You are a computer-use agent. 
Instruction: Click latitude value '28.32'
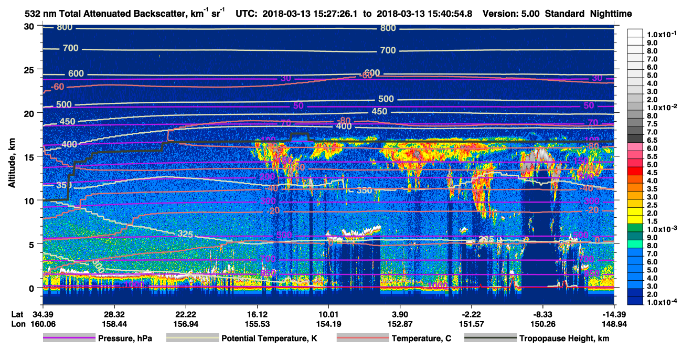pyautogui.click(x=113, y=314)
